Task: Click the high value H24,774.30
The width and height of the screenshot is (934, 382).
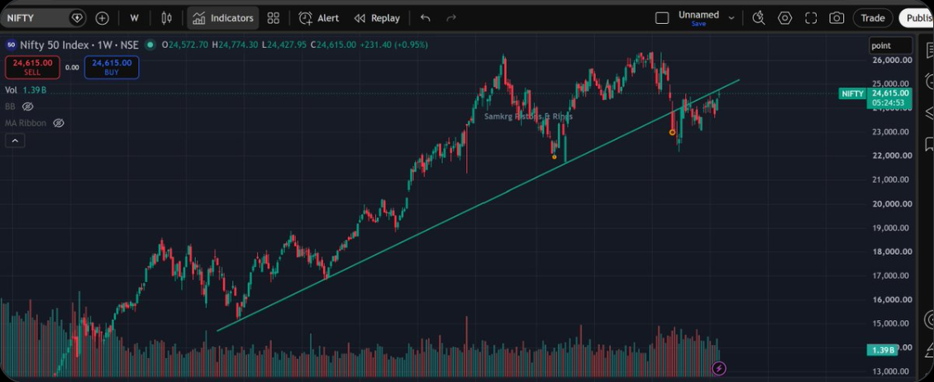Action: point(236,45)
